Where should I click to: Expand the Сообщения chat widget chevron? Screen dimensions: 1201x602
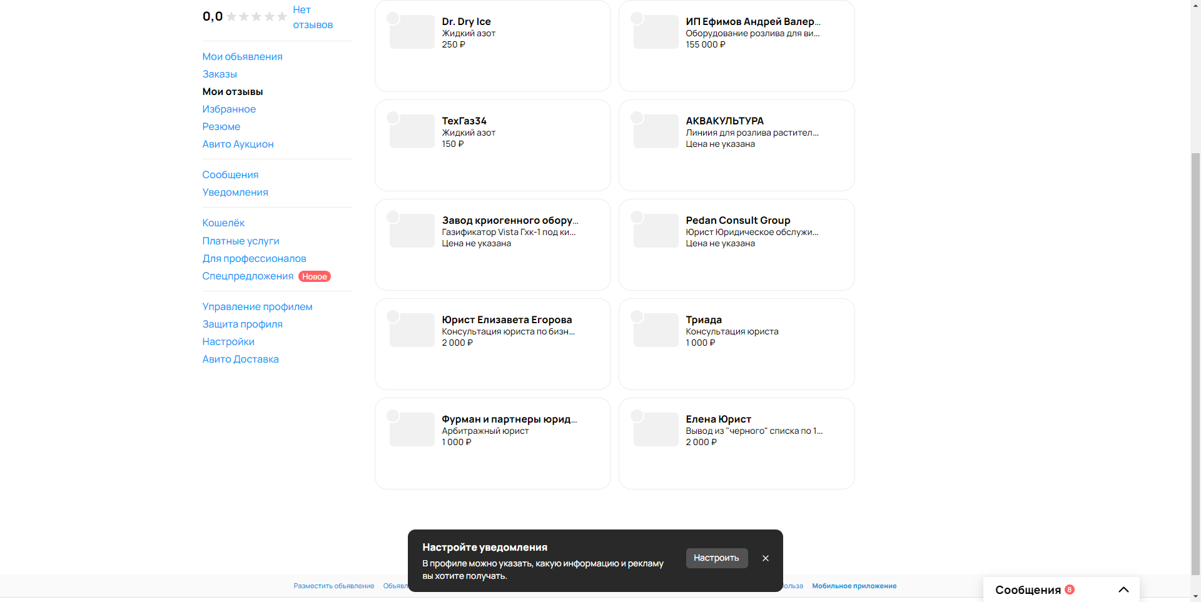1123,589
